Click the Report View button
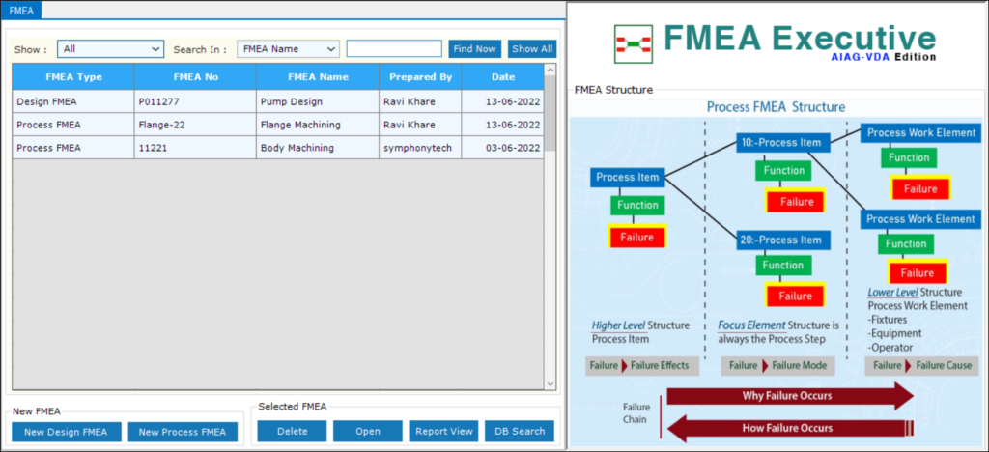 click(x=444, y=431)
